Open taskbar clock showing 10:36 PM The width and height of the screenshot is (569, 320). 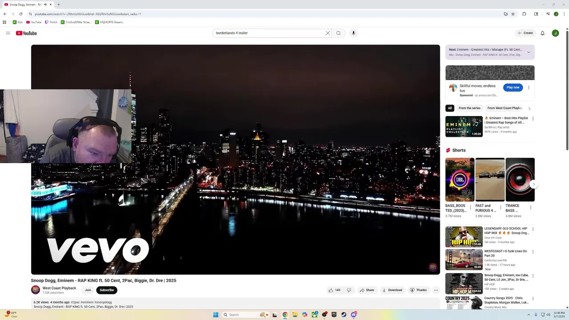tap(559, 315)
